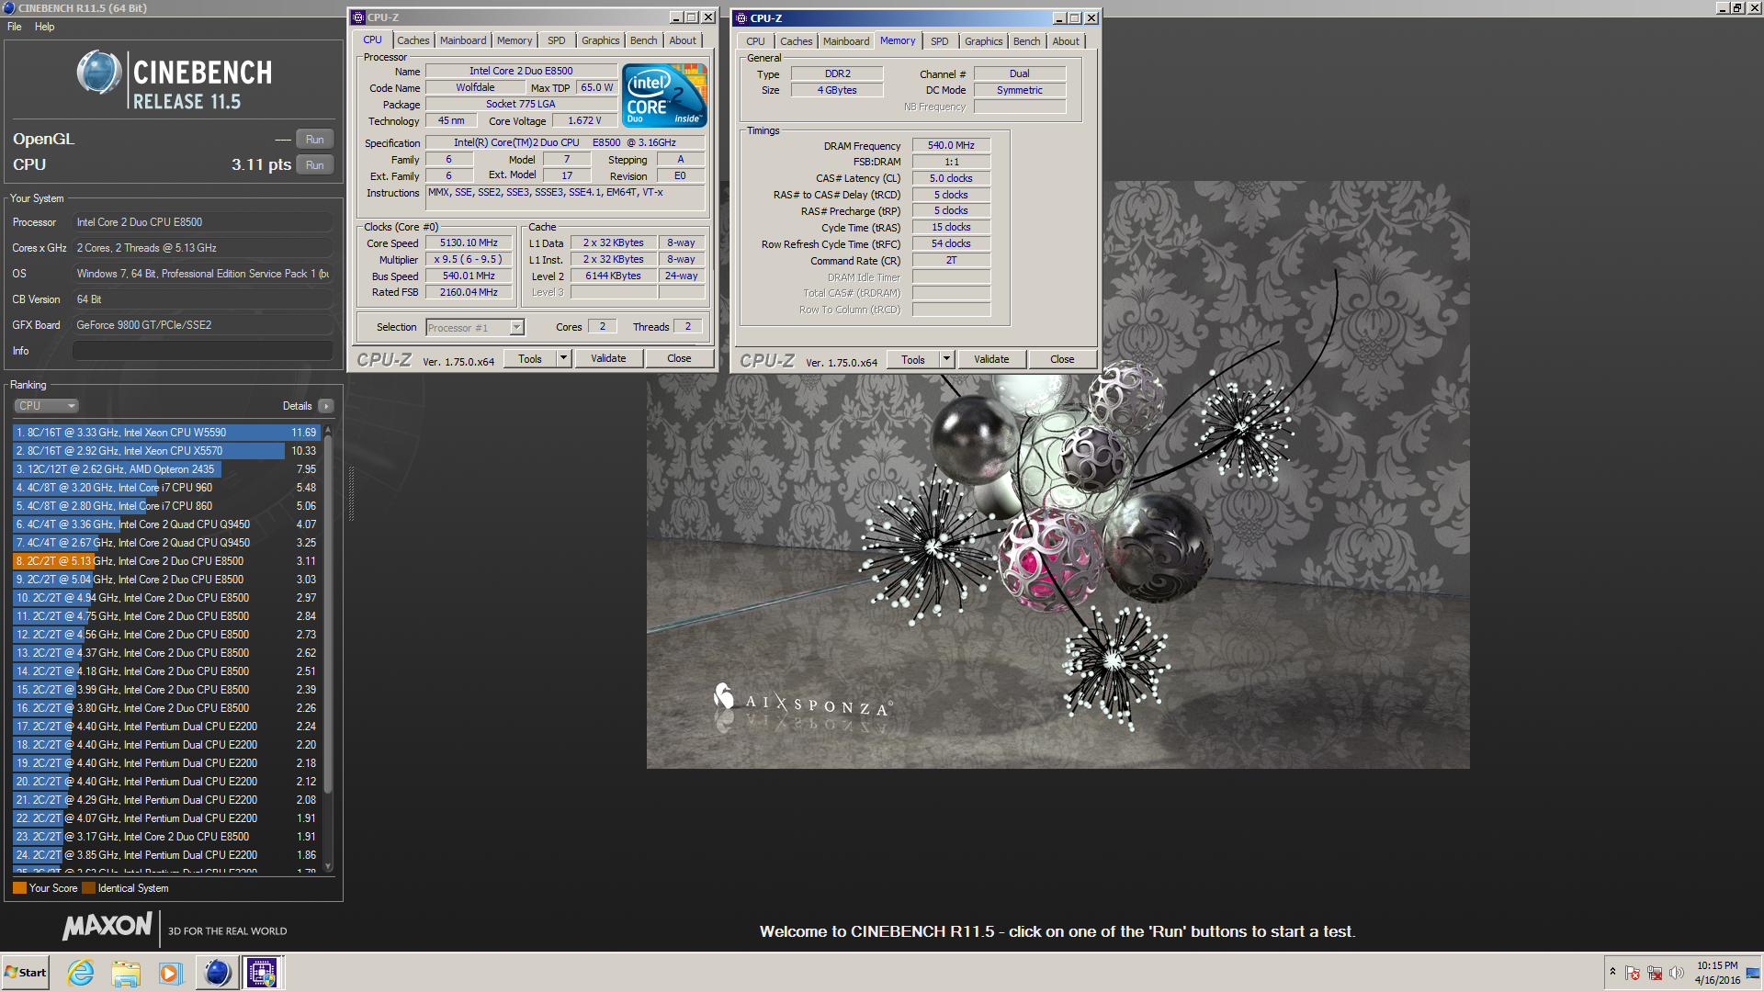Screen dimensions: 1764x992
Task: Click Tools button in left CPU-Z
Action: (x=530, y=358)
